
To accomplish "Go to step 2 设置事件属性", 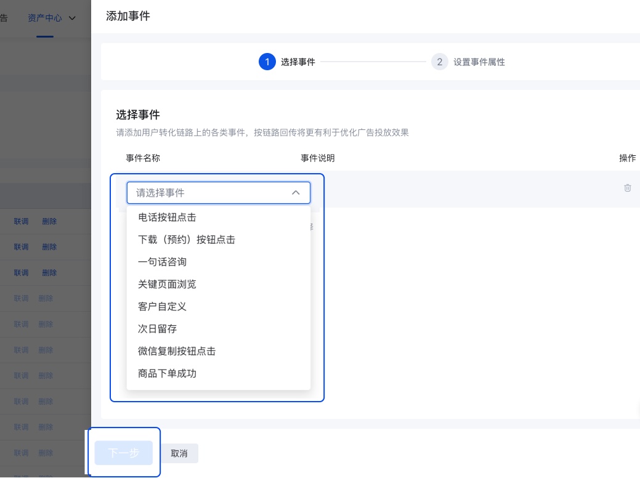I will click(468, 62).
